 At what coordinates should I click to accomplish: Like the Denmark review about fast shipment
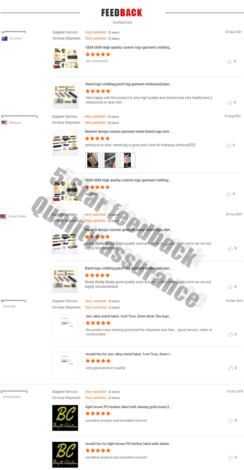[231, 335]
